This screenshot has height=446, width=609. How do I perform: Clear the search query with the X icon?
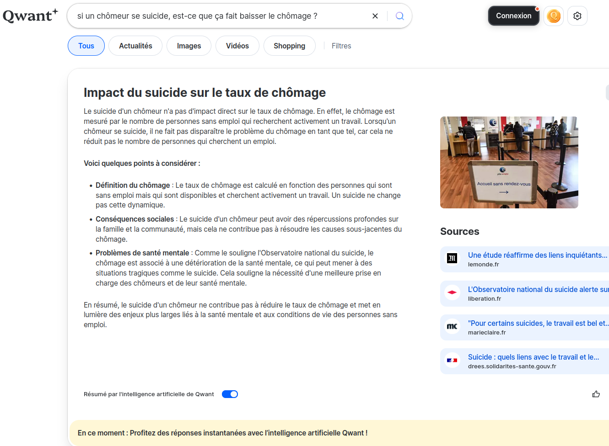coord(375,16)
